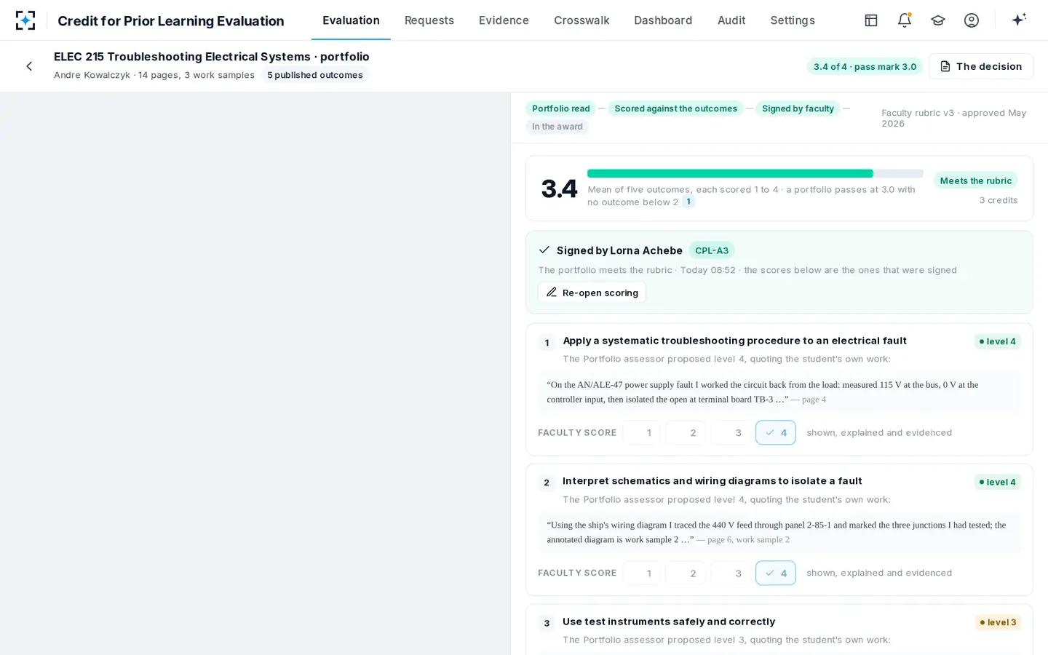
Task: Open The decision document
Action: pos(981,66)
